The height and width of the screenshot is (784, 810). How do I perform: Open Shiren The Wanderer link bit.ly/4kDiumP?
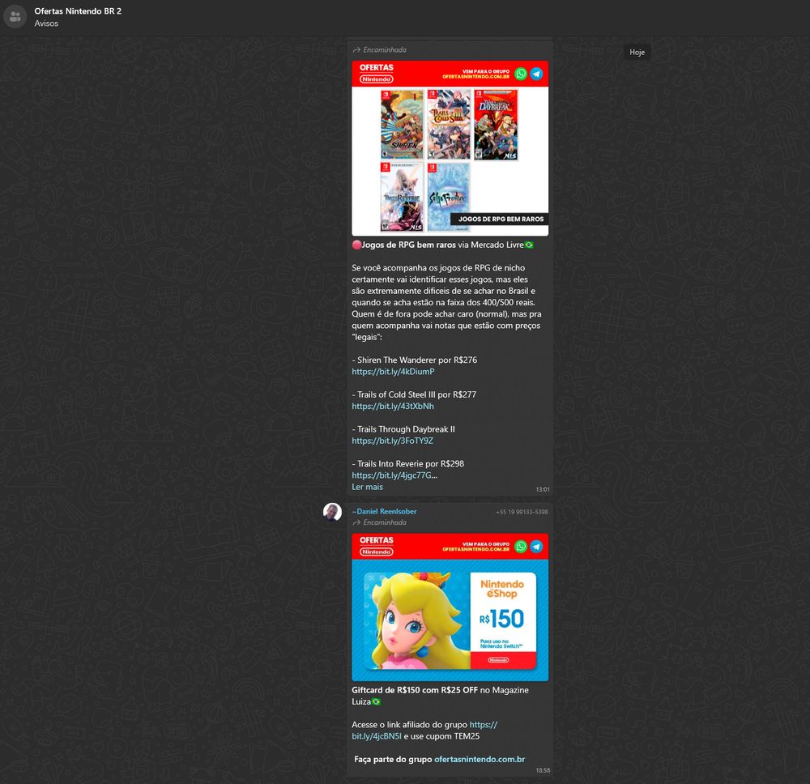coord(393,372)
